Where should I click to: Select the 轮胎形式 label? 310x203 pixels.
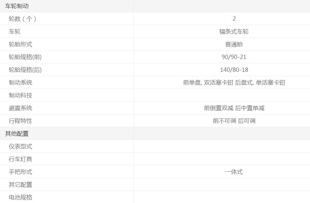coord(20,44)
